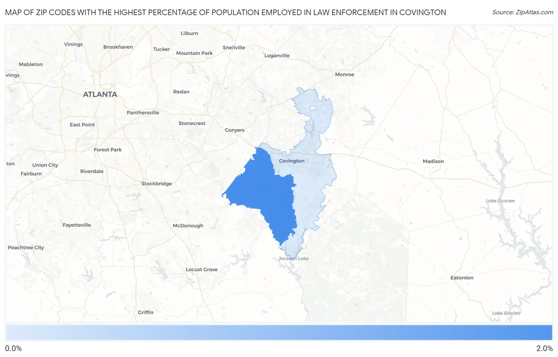Click the blue gradient legend bar
Image resolution: width=558 pixels, height=357 pixels.
(x=279, y=333)
